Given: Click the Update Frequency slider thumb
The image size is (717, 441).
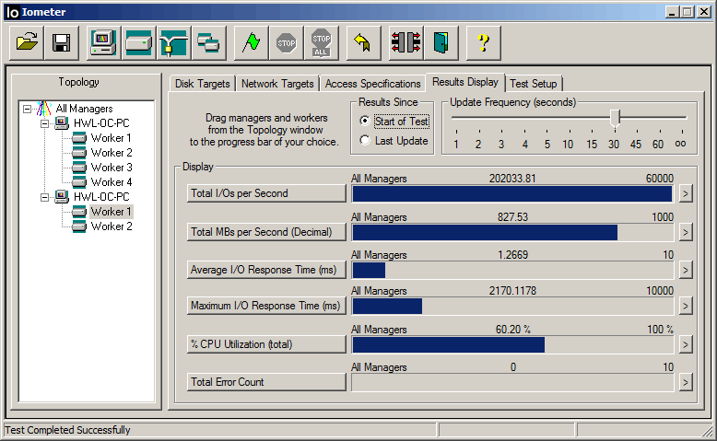Looking at the screenshot, I should [615, 119].
